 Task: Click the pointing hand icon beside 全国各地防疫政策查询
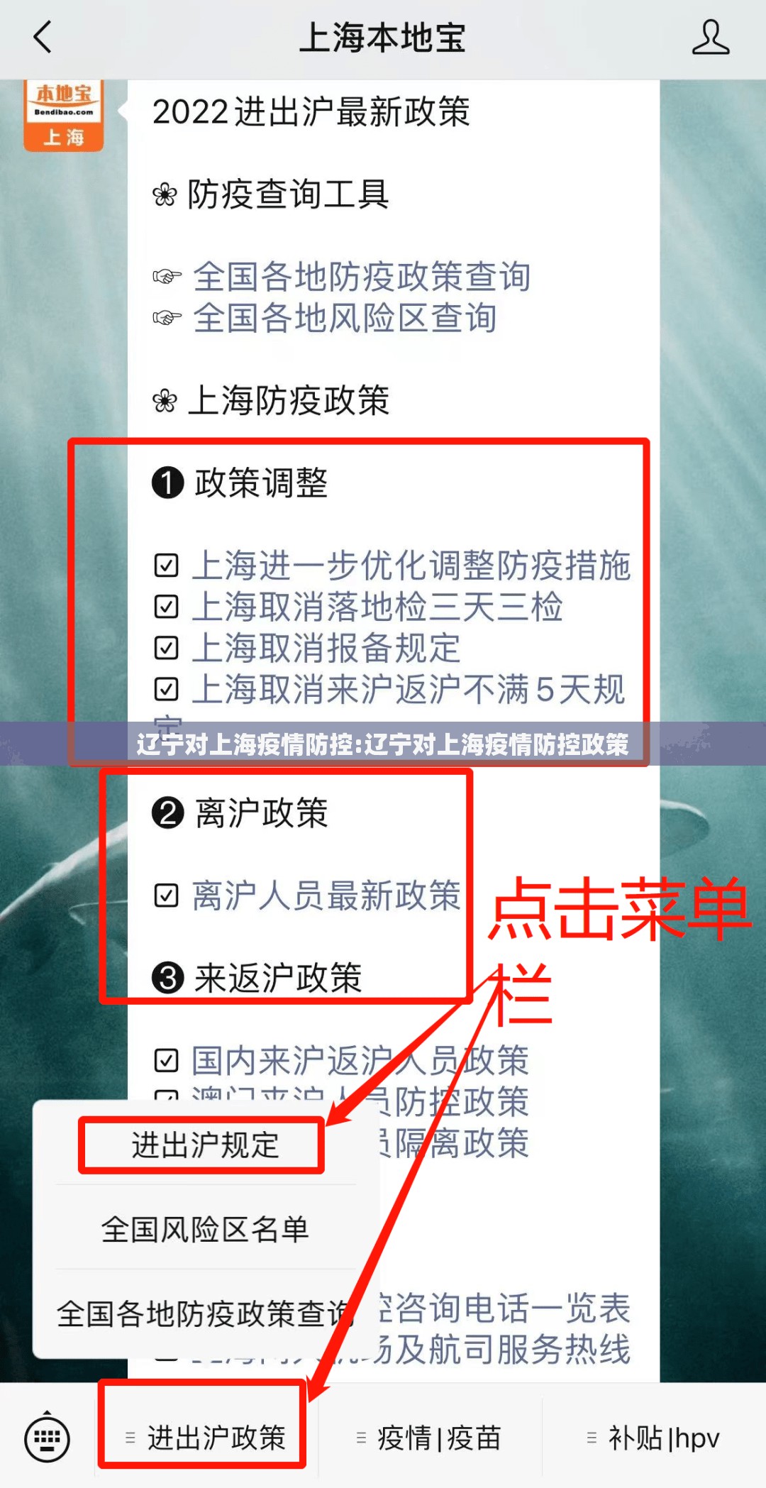(x=167, y=277)
